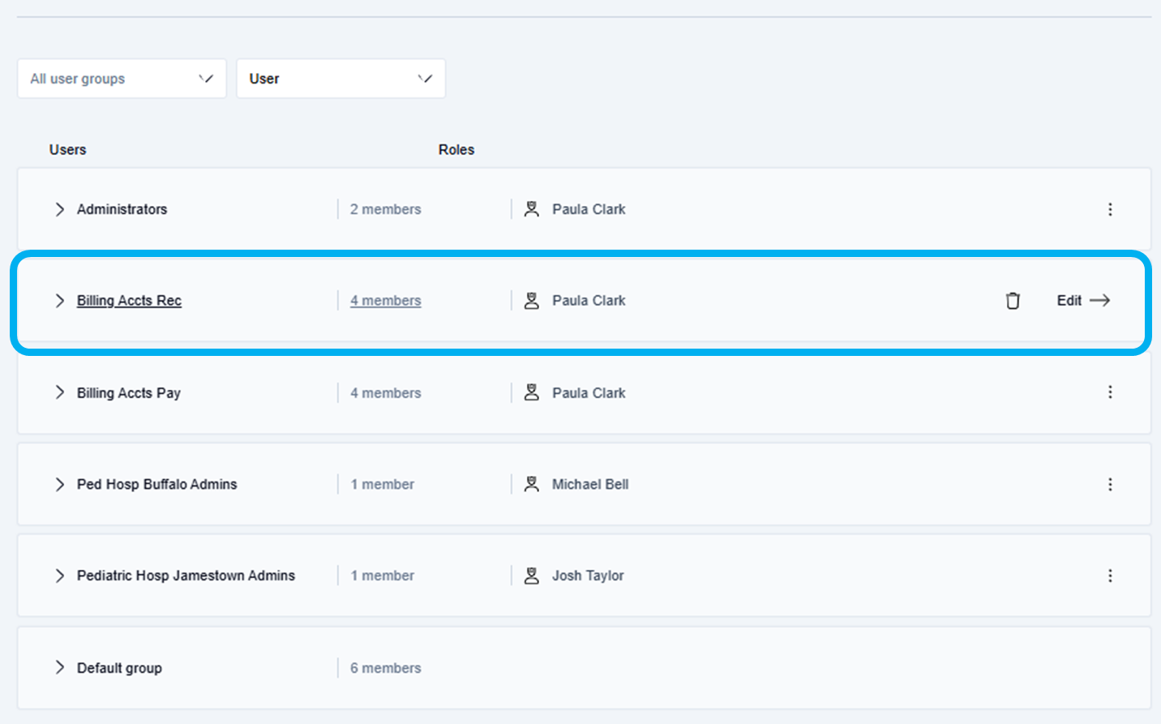Viewport: 1161px width, 724px height.
Task: Select the Default group name
Action: (x=119, y=668)
